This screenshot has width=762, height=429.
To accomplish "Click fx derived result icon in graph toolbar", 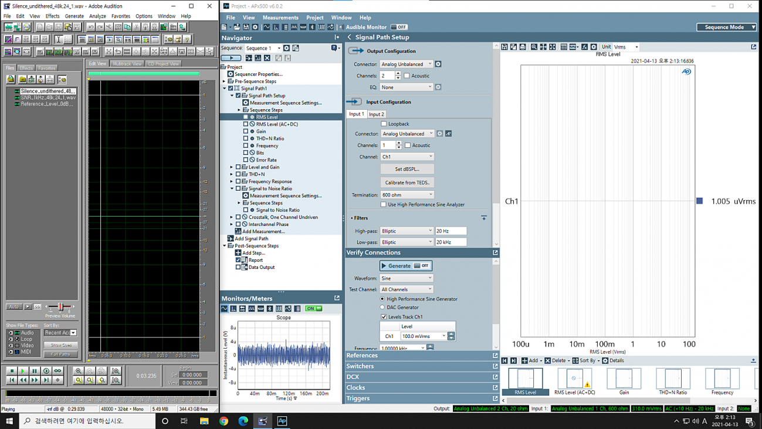I will [x=584, y=47].
